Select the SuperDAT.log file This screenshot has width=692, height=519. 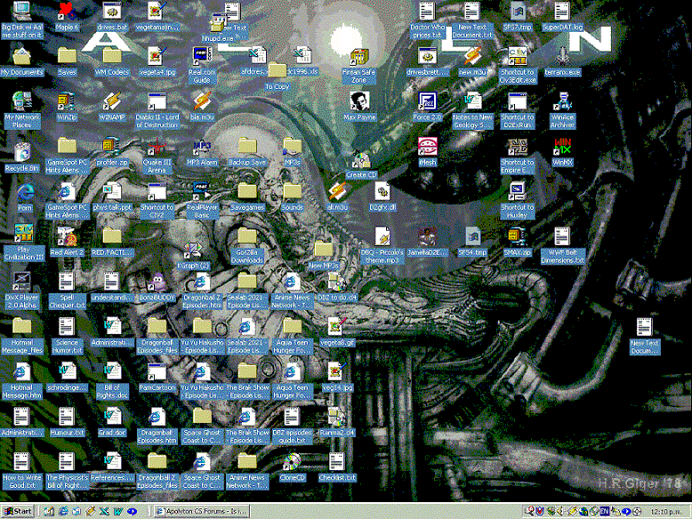pyautogui.click(x=562, y=12)
